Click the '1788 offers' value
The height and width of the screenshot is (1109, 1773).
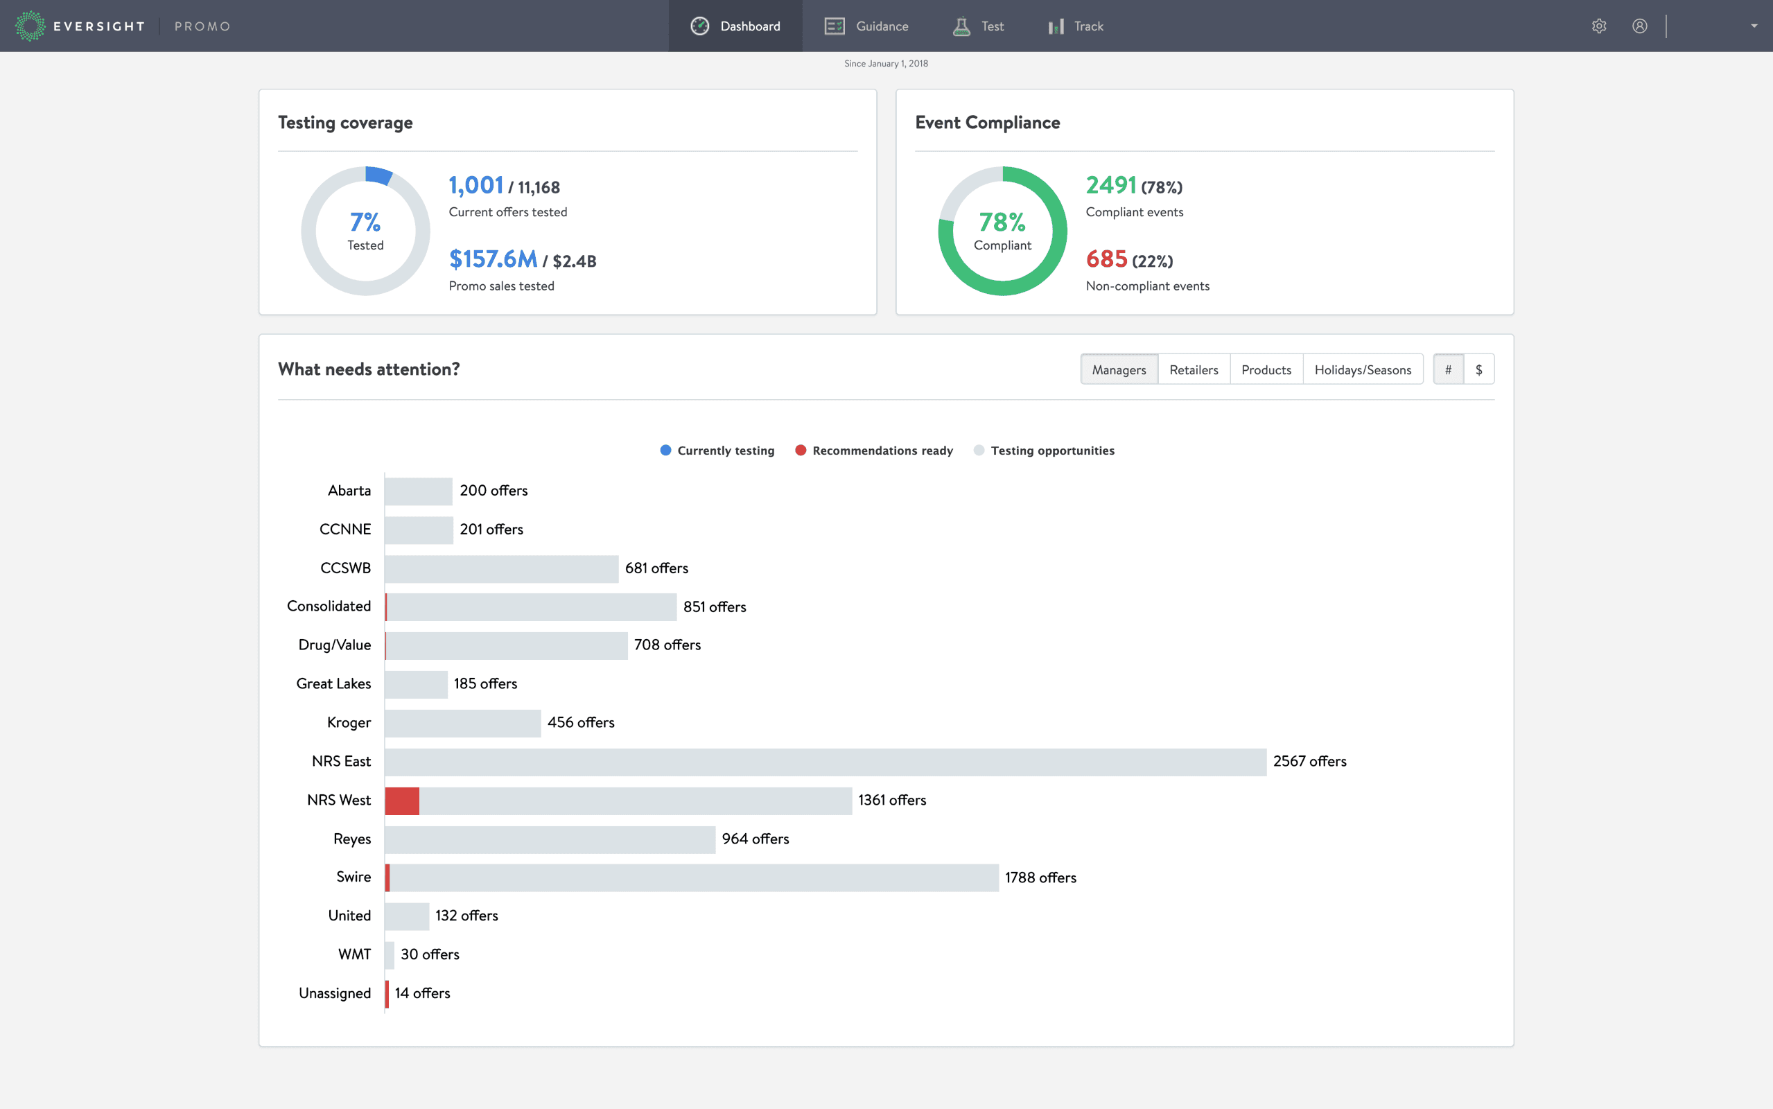(x=1040, y=878)
